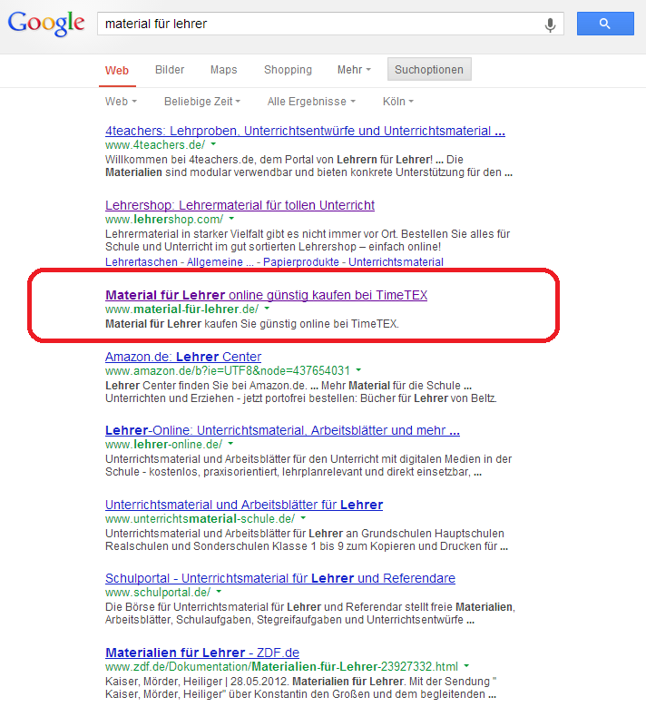This screenshot has width=646, height=707.
Task: Click the www.lehrer-online.de/ green URL
Action: pos(163,444)
